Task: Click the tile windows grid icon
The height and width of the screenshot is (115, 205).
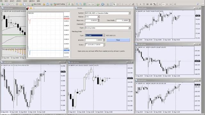Action: click(x=85, y=4)
